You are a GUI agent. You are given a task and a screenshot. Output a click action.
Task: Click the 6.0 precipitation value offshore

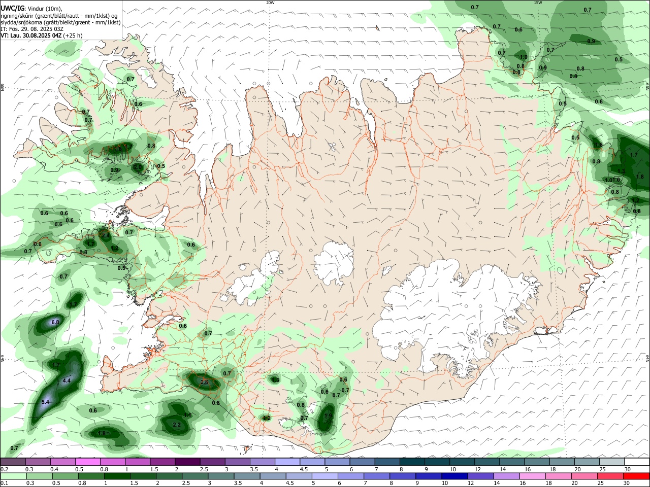55,322
